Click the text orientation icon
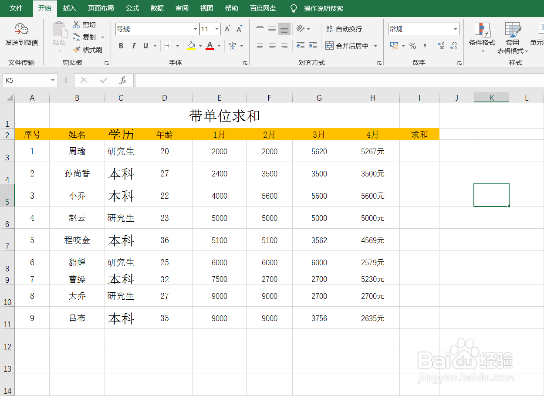The width and height of the screenshot is (544, 396). coord(300,29)
